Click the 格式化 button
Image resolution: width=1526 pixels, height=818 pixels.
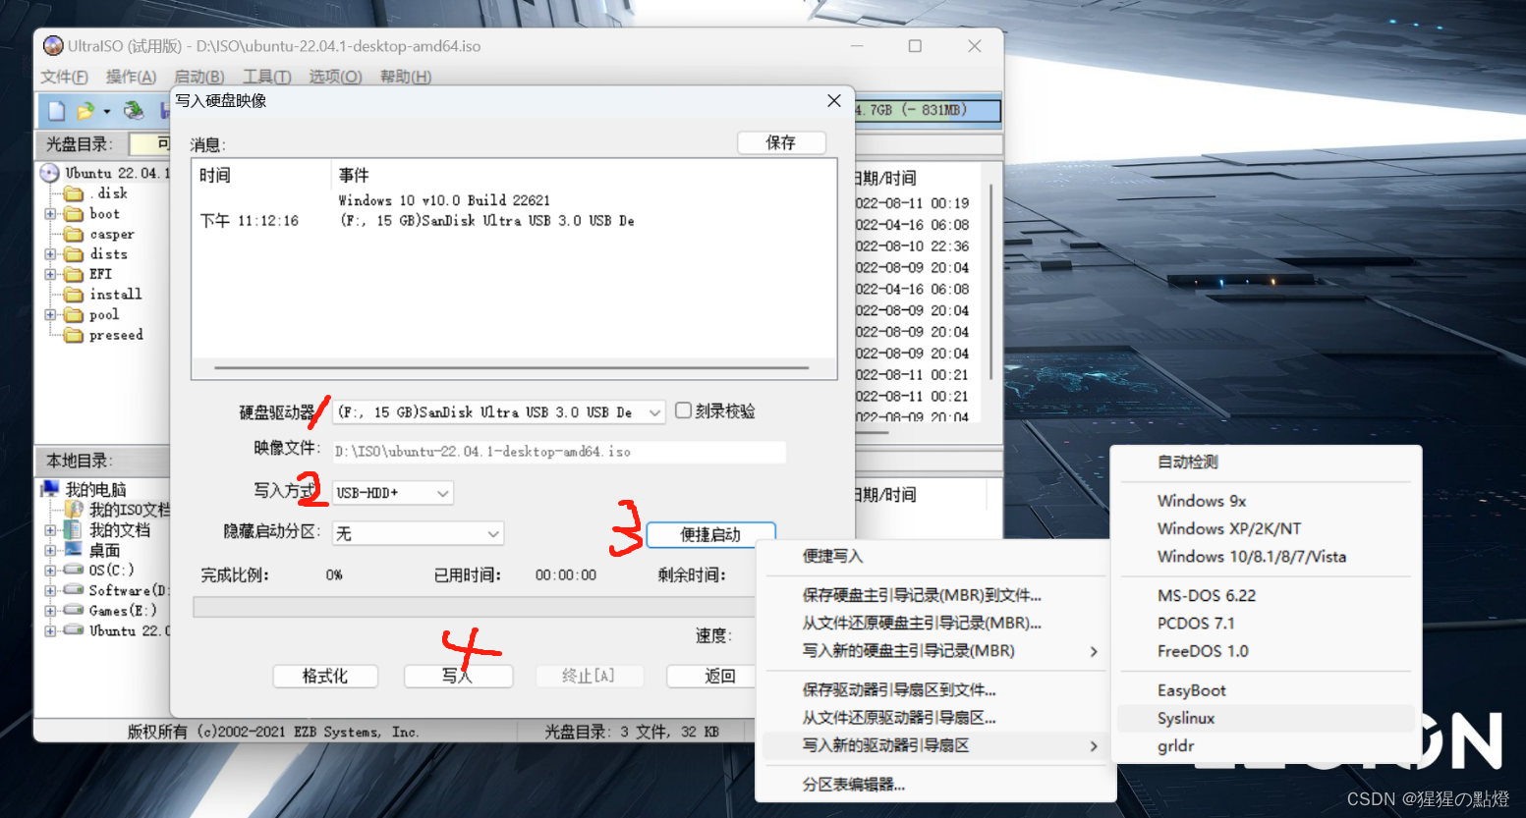[x=325, y=676]
